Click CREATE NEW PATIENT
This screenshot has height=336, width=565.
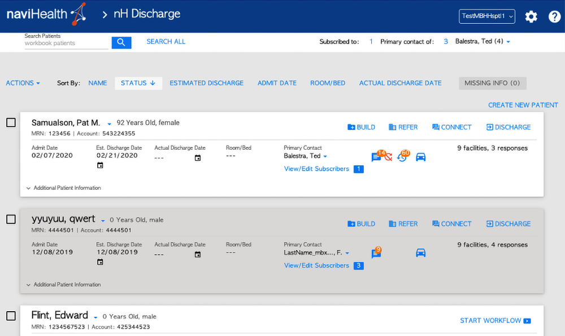pos(523,105)
